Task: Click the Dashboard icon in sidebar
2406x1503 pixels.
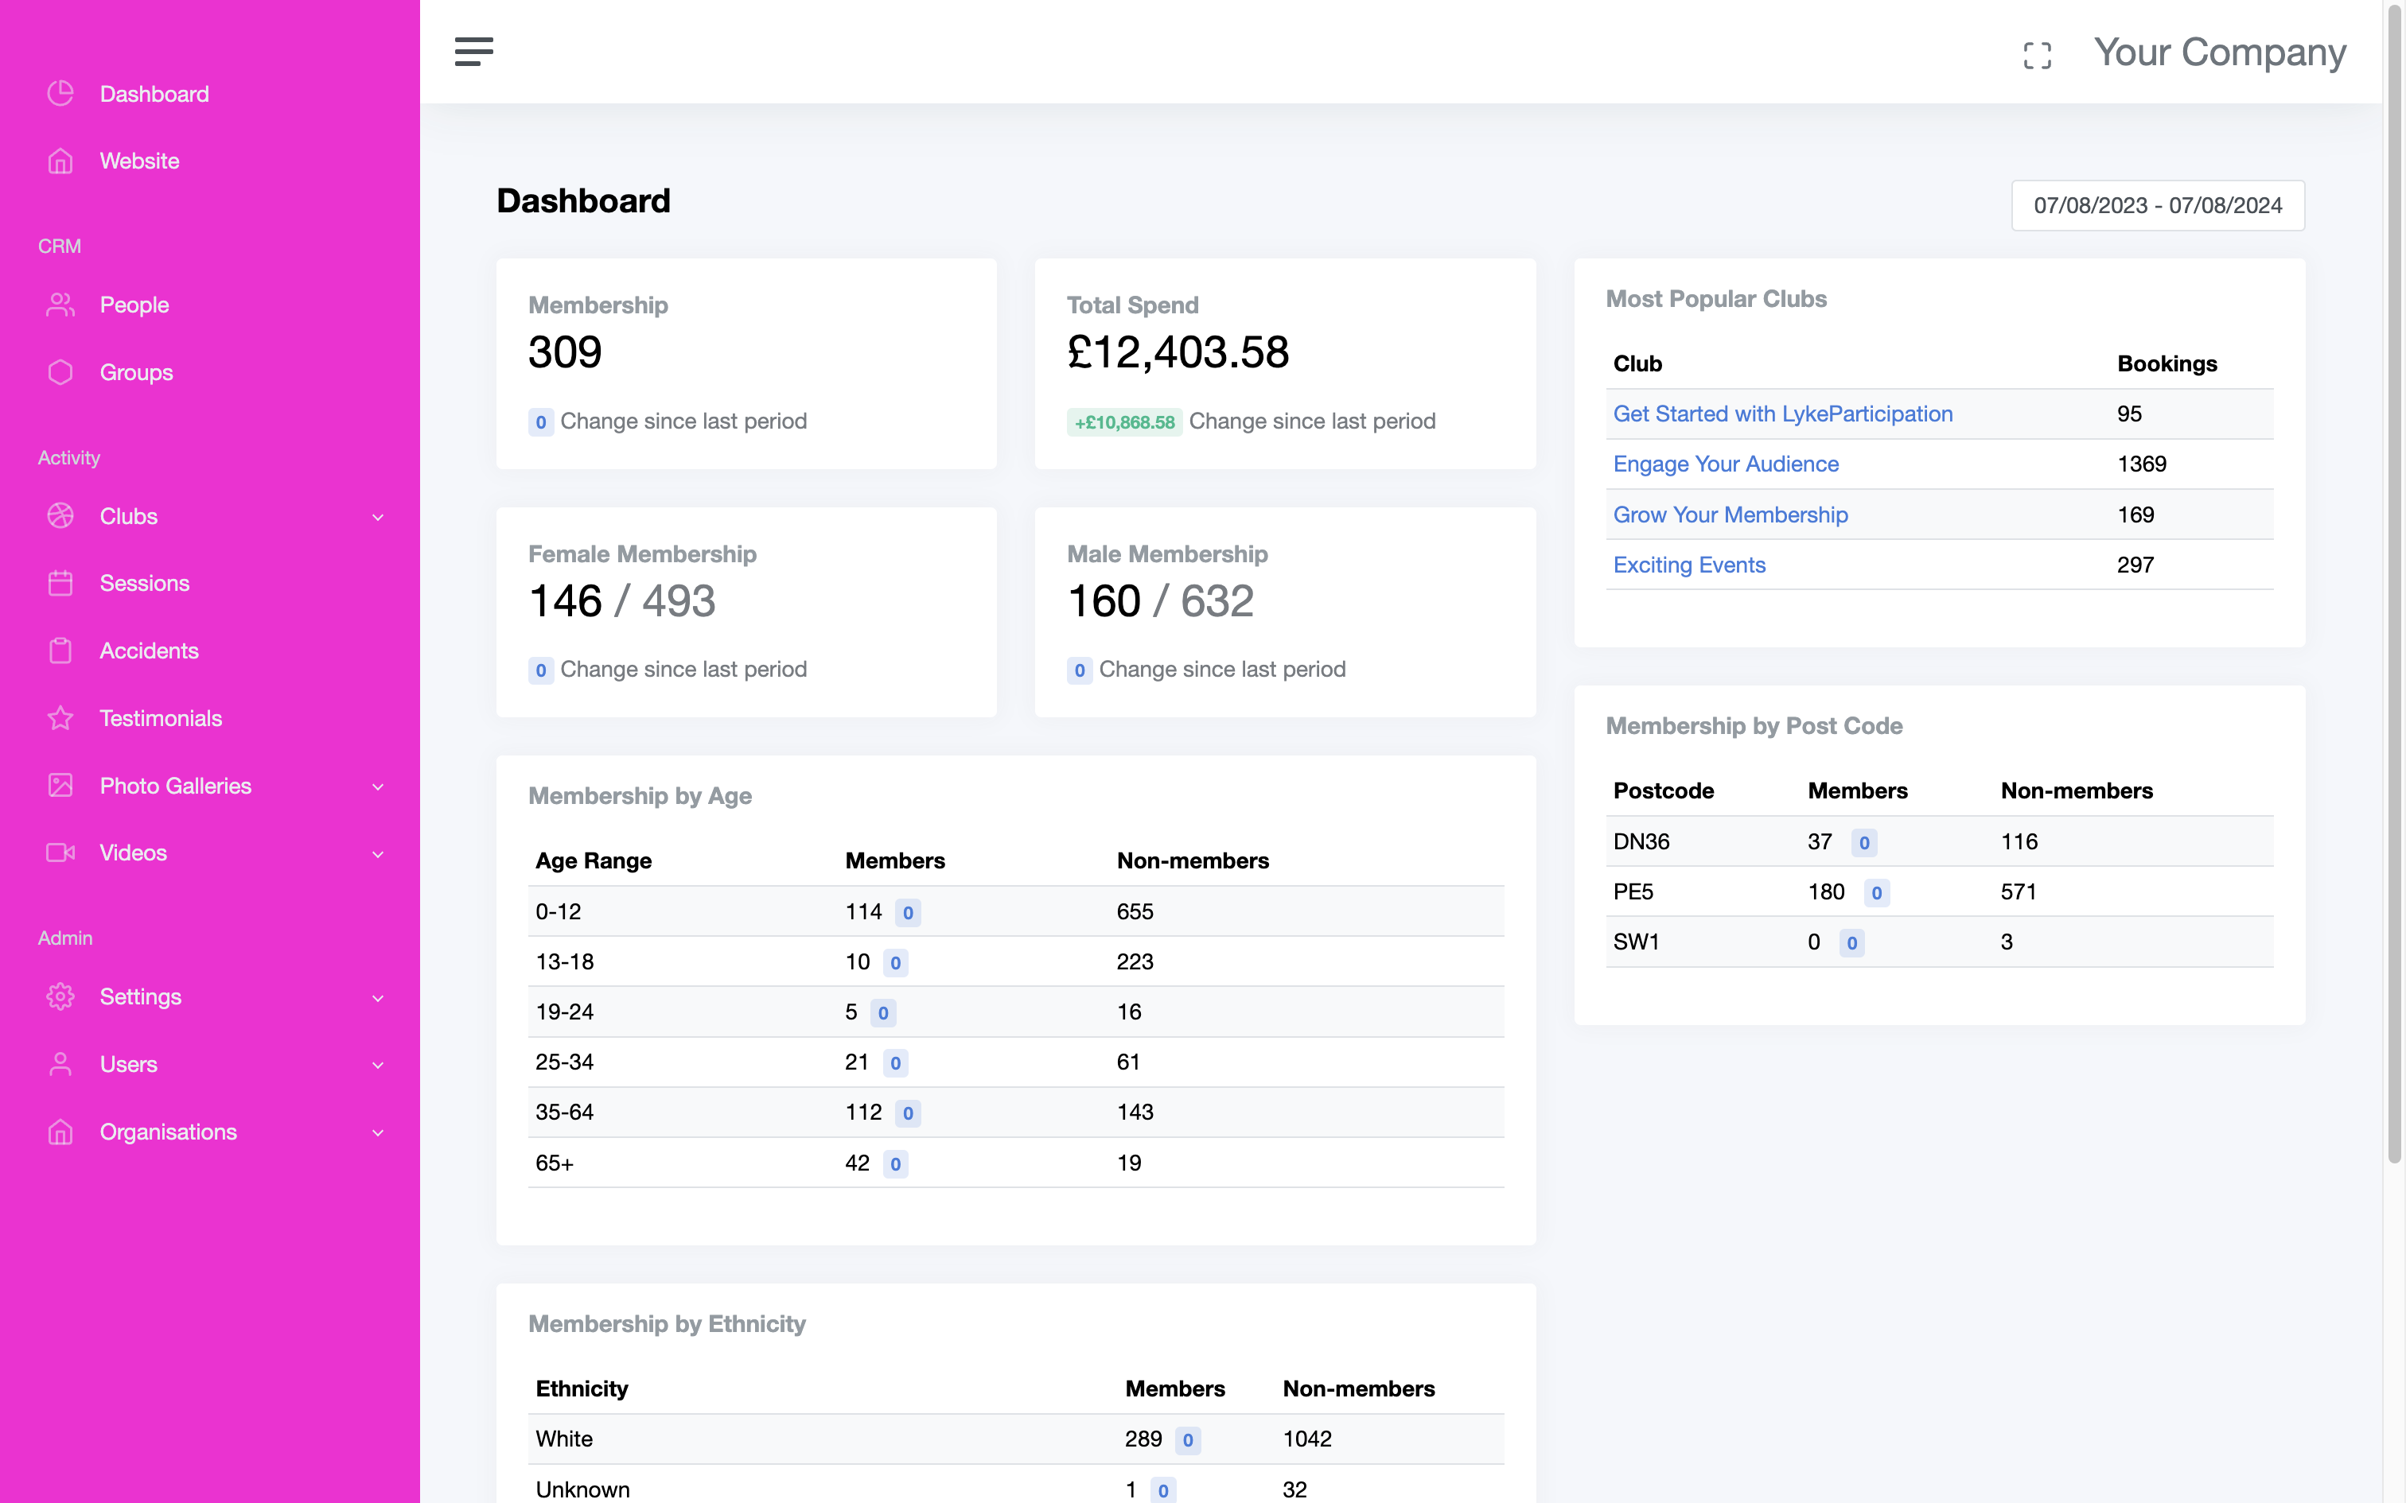Action: coord(59,94)
